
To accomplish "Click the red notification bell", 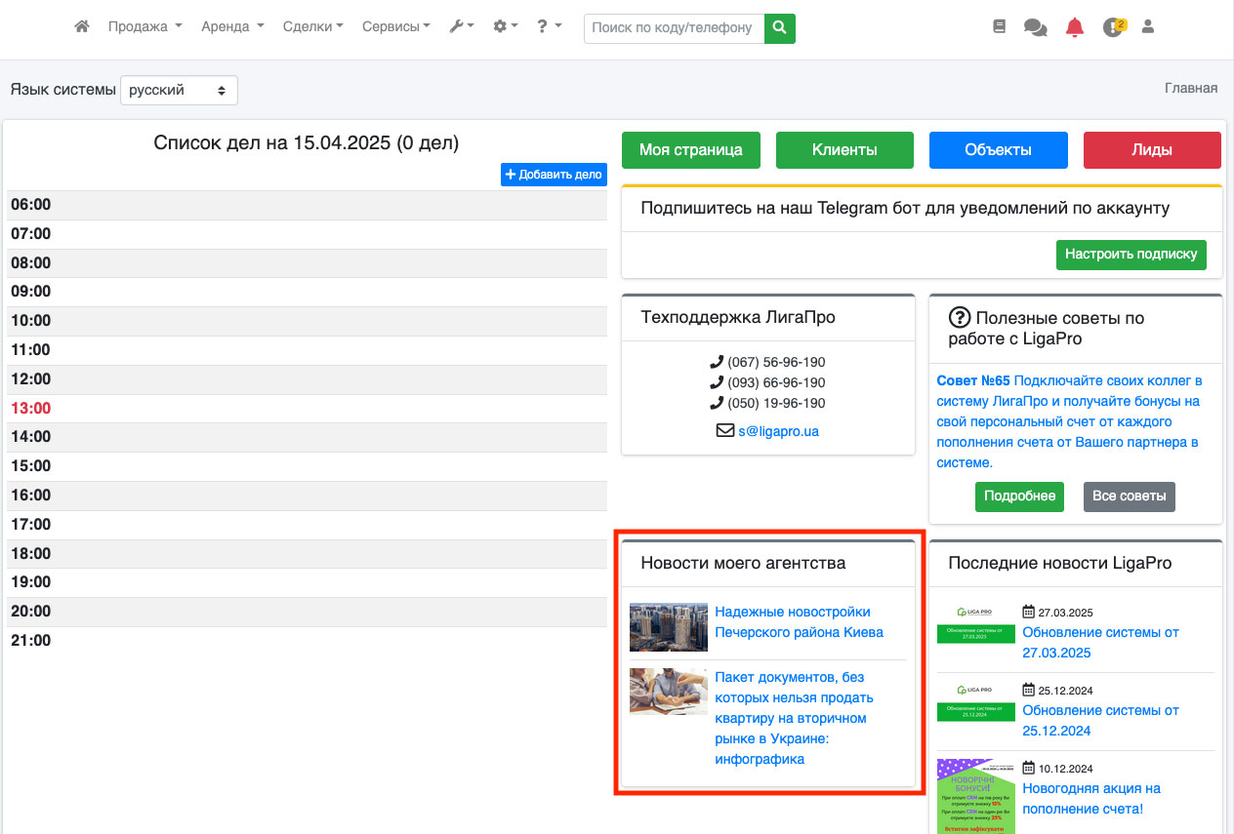I will (1075, 27).
